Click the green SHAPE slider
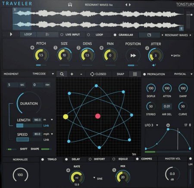The width and height of the screenshot is (194, 188). click(x=46, y=149)
